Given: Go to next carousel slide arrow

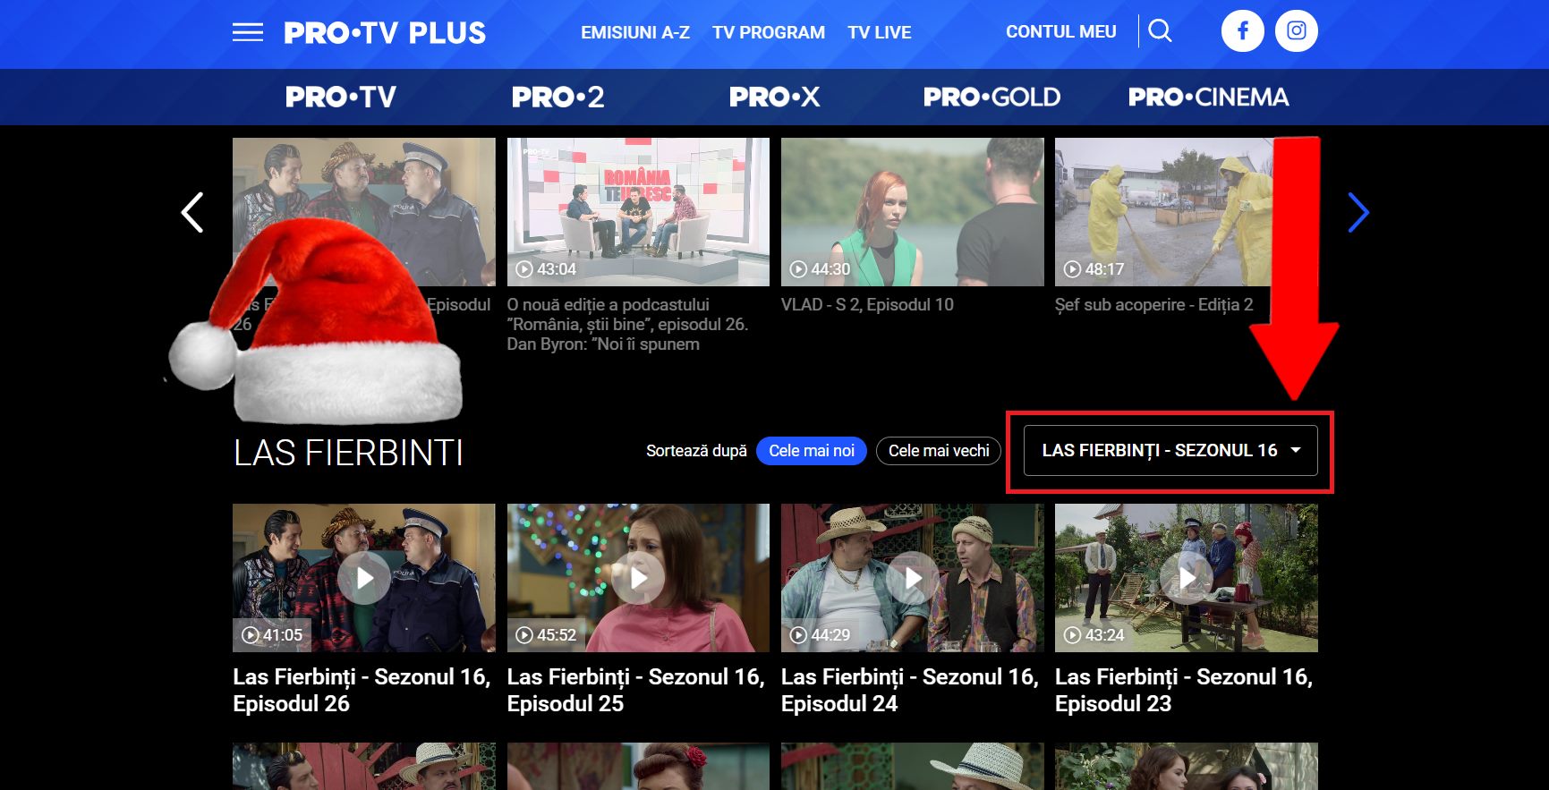Looking at the screenshot, I should (1358, 213).
